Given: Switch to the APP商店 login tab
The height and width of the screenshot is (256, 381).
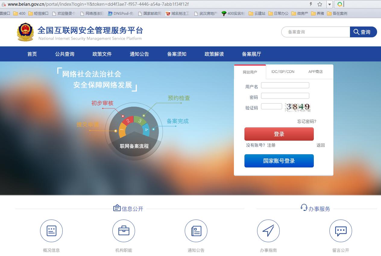Looking at the screenshot, I should click(315, 72).
